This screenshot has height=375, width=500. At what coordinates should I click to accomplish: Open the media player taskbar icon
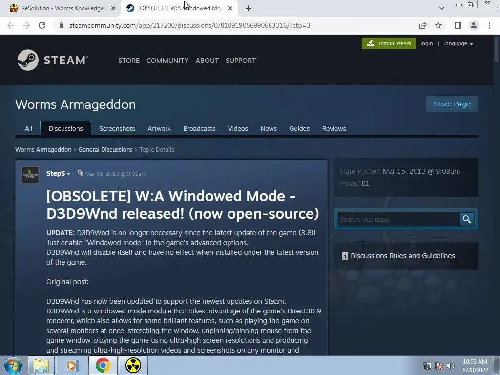tap(72, 365)
